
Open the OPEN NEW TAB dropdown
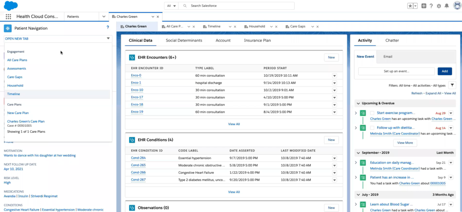click(x=58, y=39)
